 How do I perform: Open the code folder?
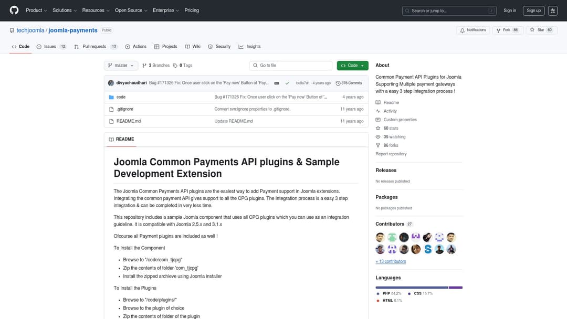121,97
